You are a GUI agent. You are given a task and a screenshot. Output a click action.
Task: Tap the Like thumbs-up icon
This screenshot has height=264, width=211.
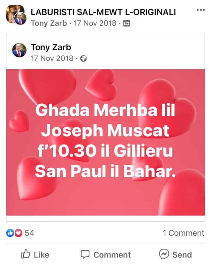[26, 254]
